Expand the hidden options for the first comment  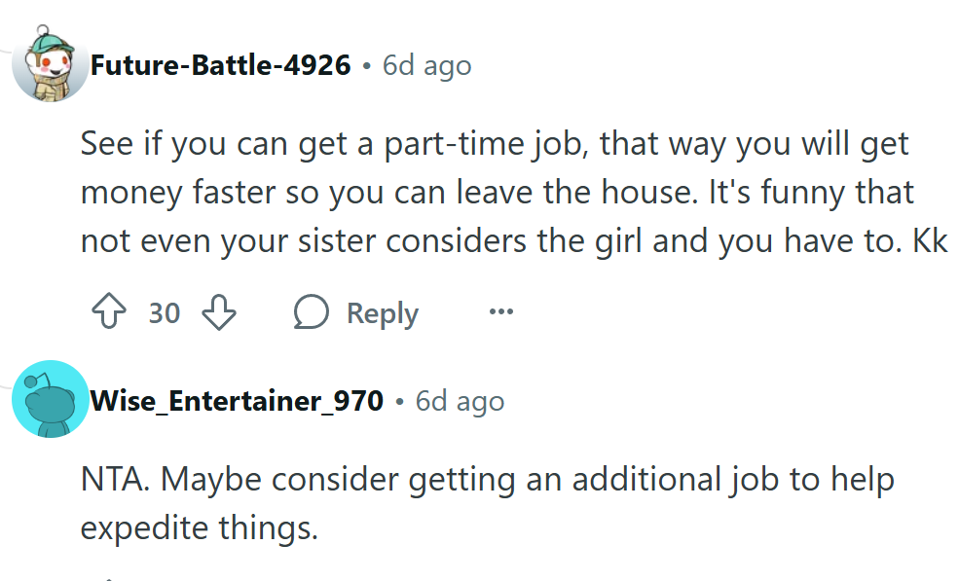(500, 311)
